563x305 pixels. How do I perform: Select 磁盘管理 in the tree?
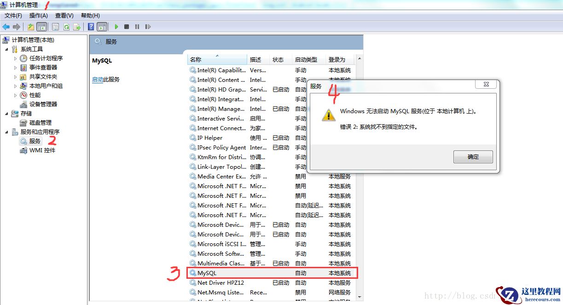[41, 123]
